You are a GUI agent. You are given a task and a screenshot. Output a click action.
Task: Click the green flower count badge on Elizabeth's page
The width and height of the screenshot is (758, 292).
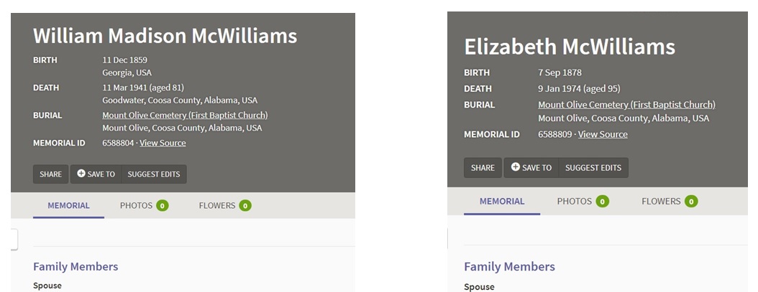pyautogui.click(x=691, y=202)
